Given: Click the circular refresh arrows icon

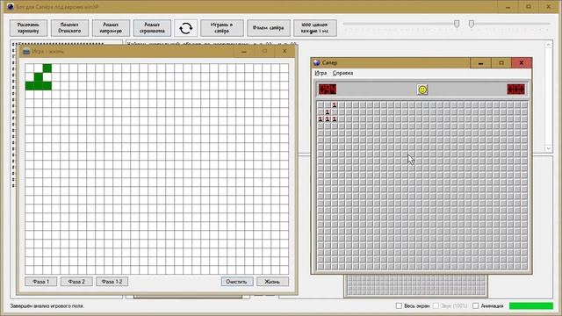Looking at the screenshot, I should pos(185,28).
